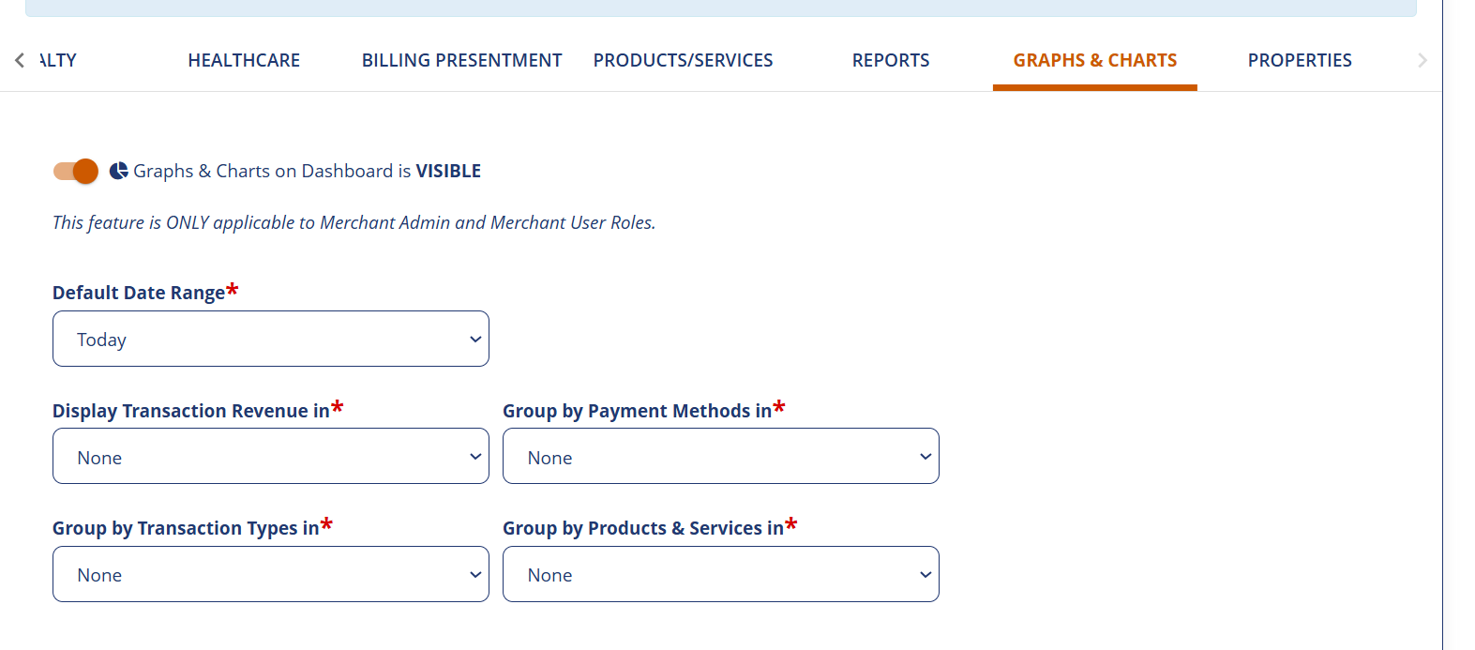The image size is (1475, 650).
Task: Select the partially hidden tab ending in LTY
Action: tap(59, 60)
